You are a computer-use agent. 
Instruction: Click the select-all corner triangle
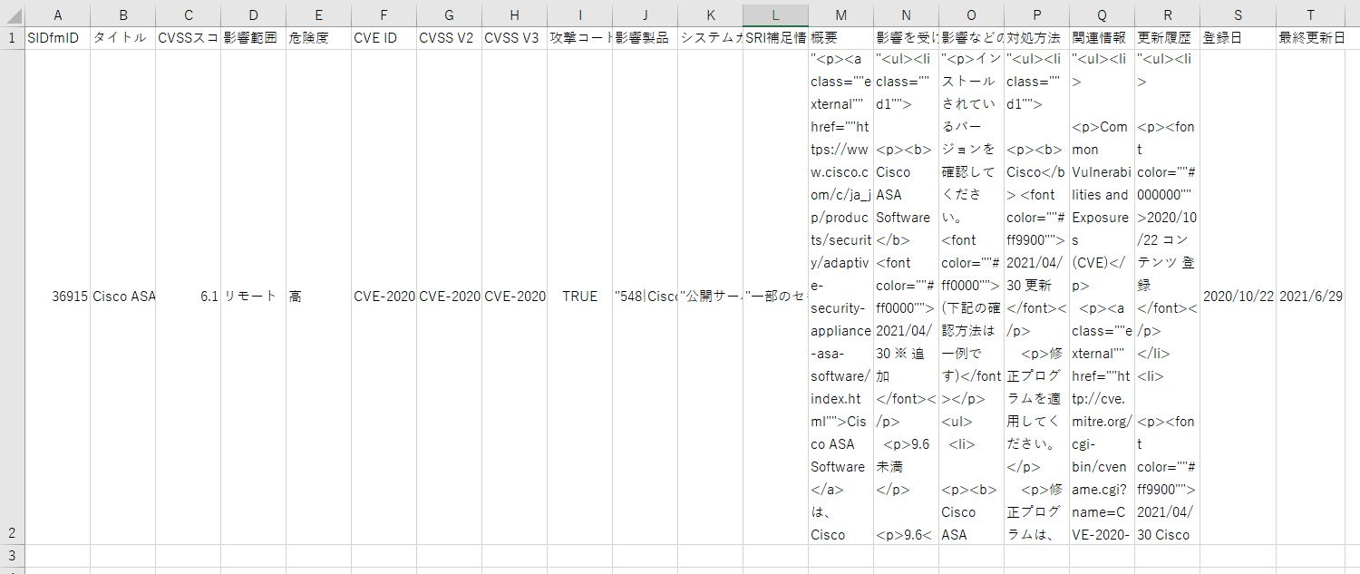(13, 15)
